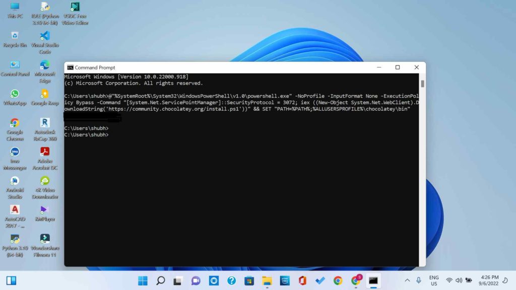
Task: Open the Prime Video taskbar icon
Action: [x=285, y=280]
